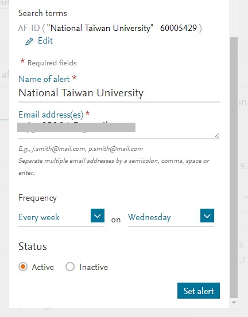This screenshot has width=248, height=317.
Task: Click the scrollbar down arrow
Action: click(x=234, y=303)
